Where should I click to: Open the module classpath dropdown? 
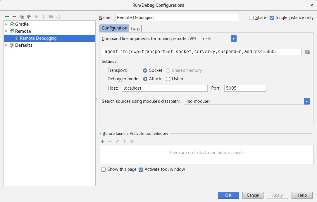pos(306,101)
